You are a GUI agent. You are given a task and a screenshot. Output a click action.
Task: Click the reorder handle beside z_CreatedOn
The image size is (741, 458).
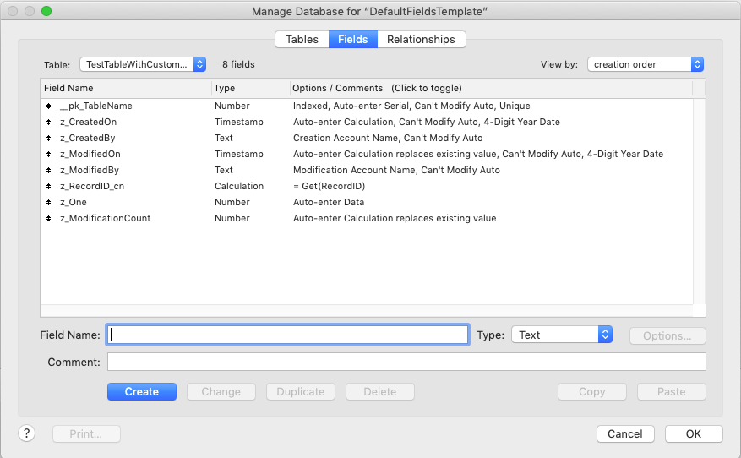(49, 123)
